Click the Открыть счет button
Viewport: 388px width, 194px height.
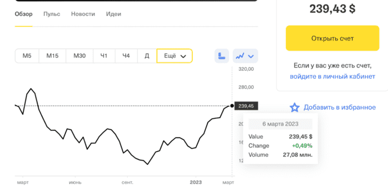pos(332,38)
